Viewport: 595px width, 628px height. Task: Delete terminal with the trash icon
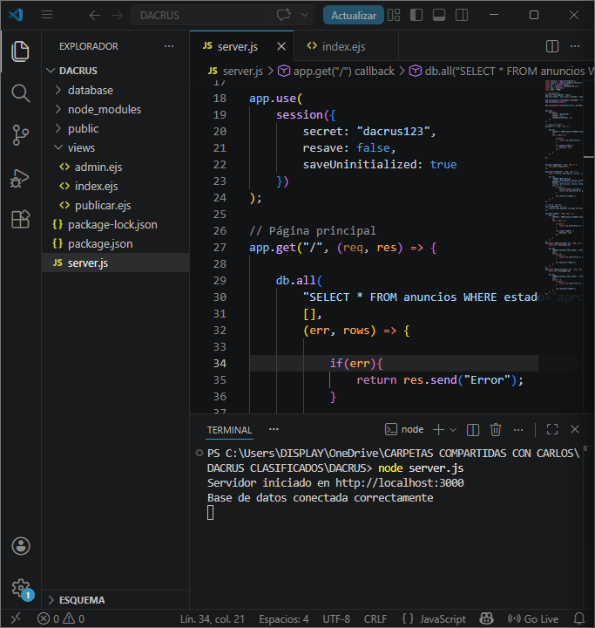click(496, 430)
